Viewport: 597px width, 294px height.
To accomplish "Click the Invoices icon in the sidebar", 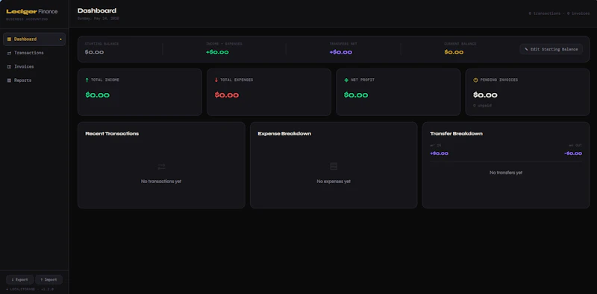I will tap(9, 66).
